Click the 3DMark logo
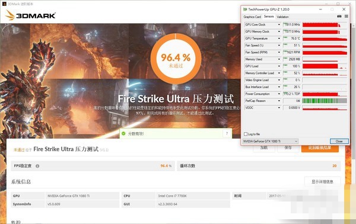The image size is (356, 224). click(x=30, y=15)
